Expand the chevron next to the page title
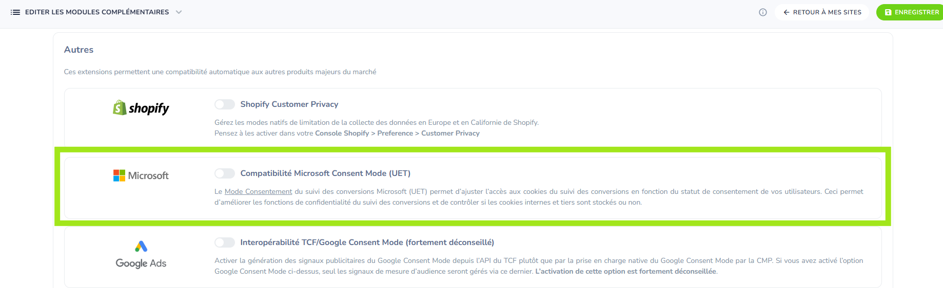 coord(179,12)
